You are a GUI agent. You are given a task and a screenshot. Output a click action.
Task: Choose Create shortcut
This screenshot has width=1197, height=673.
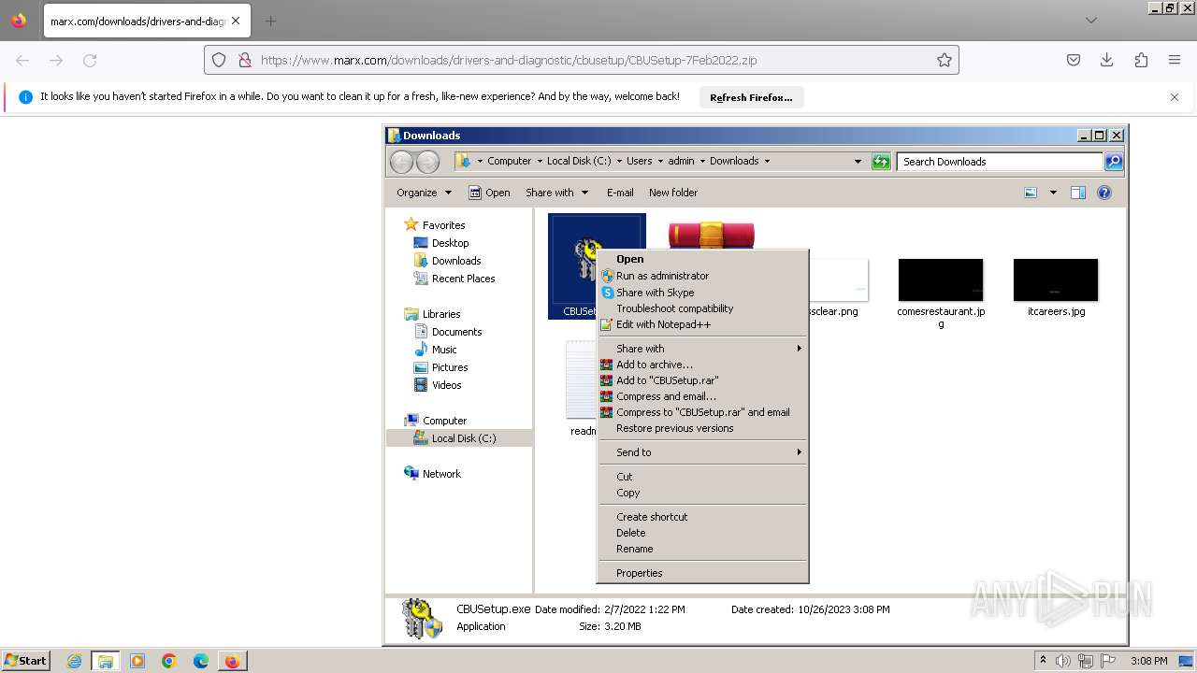click(x=702, y=517)
